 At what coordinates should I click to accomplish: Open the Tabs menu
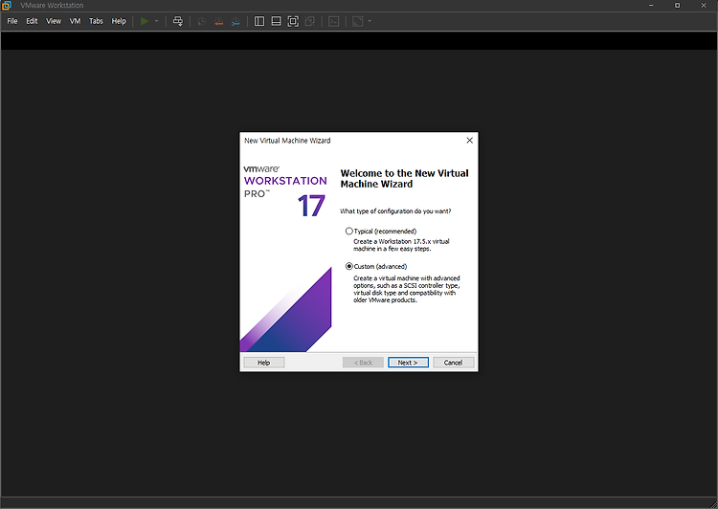[x=96, y=21]
